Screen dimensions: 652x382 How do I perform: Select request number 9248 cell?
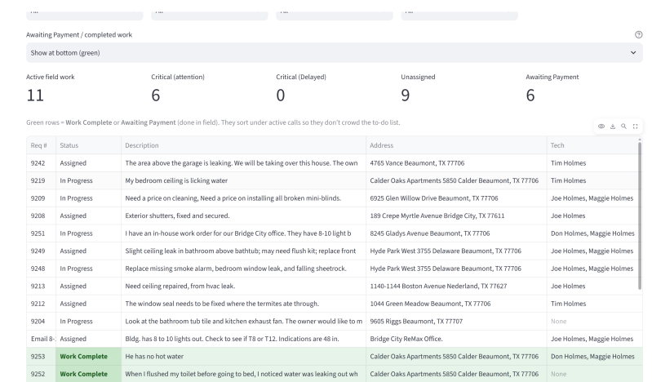pos(41,269)
